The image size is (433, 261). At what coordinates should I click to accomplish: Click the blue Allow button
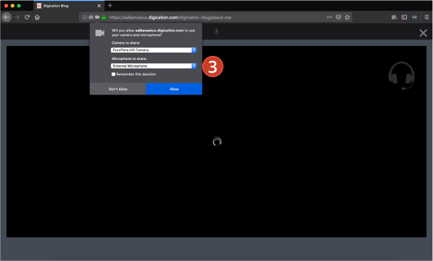coord(174,89)
